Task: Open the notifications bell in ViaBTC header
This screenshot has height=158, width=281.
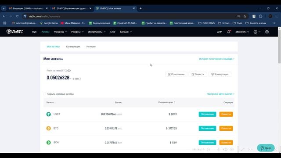Action: 229,32
